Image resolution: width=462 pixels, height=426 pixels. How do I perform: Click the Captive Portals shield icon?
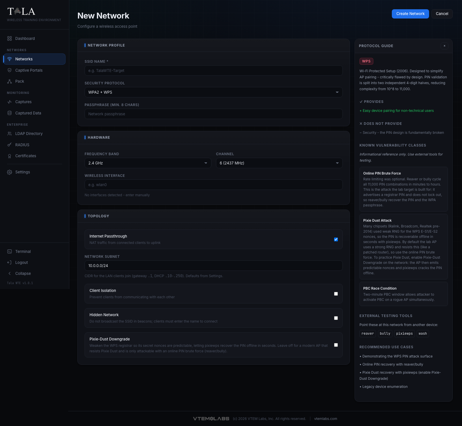coord(10,70)
